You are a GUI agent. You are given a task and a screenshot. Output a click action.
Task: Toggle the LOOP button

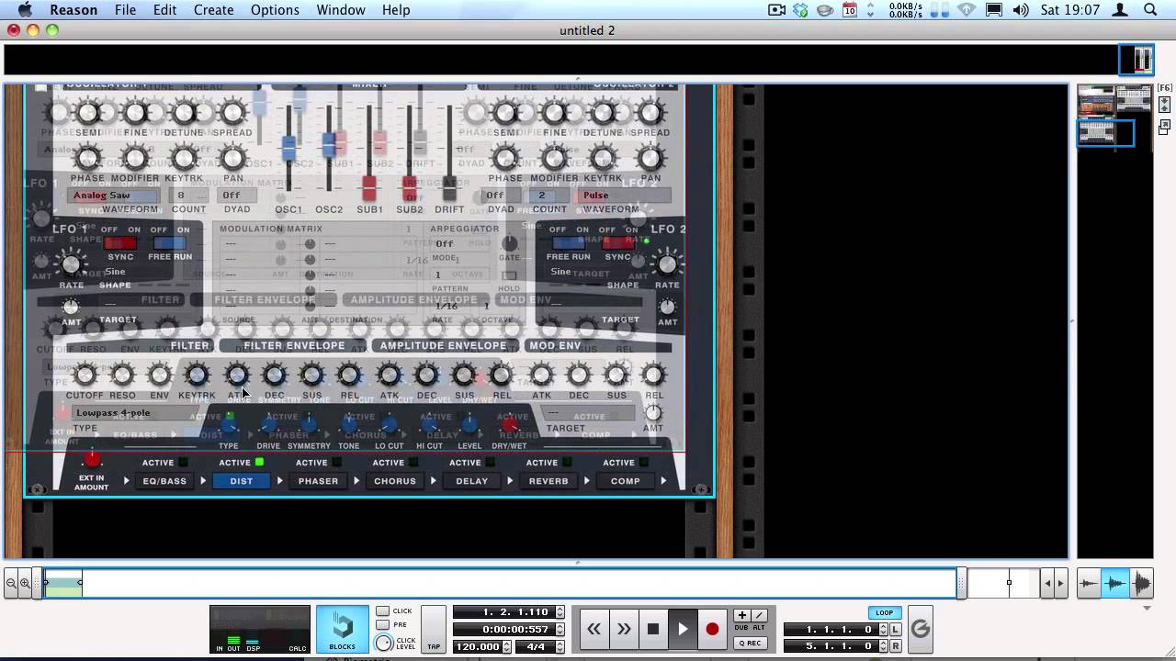pyautogui.click(x=884, y=612)
